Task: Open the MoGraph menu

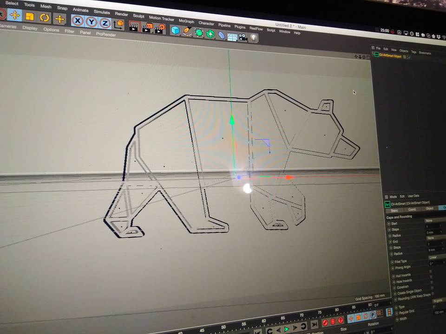Action: [x=186, y=21]
